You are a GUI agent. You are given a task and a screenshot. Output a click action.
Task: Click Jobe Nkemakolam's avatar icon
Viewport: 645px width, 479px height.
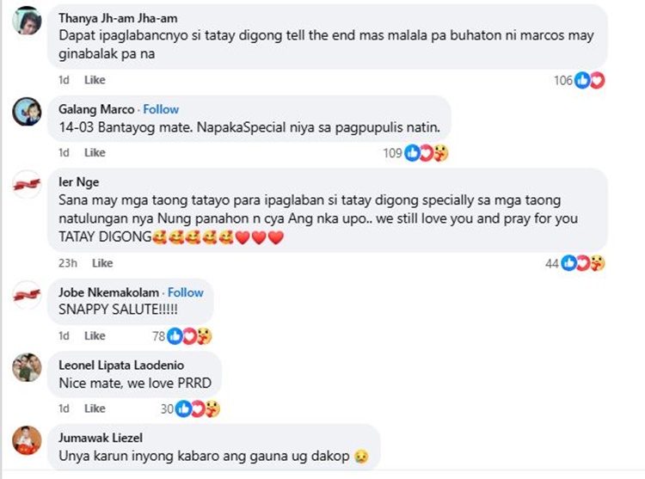pyautogui.click(x=27, y=295)
